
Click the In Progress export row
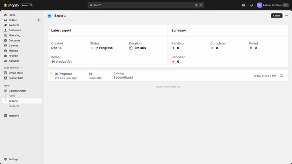coord(168,76)
